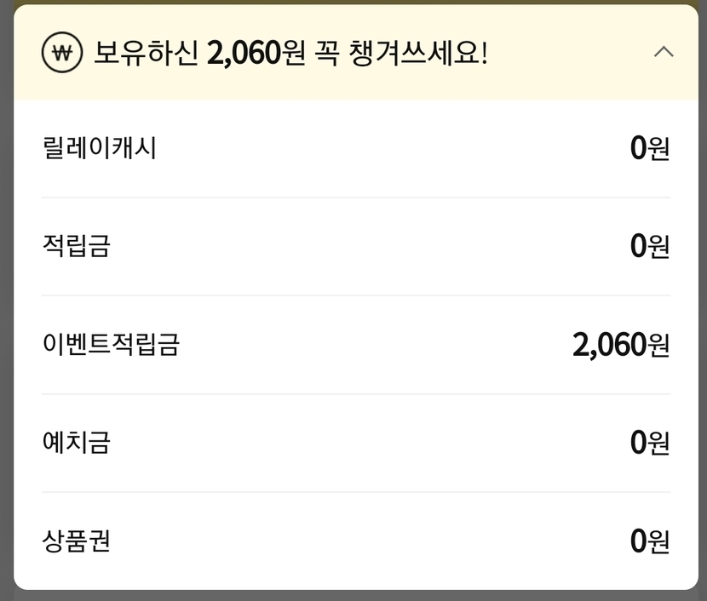This screenshot has height=601, width=707.
Task: Click the dark strip above the panel
Action: coord(353,2)
